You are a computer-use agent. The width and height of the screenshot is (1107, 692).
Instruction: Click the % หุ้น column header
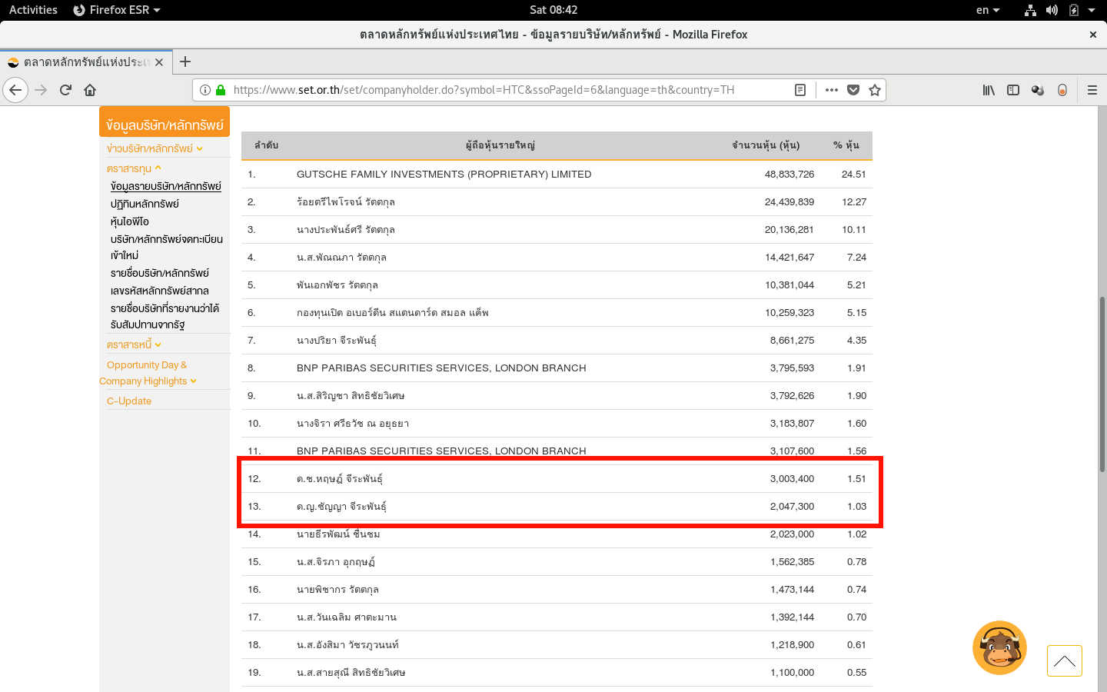tap(846, 145)
